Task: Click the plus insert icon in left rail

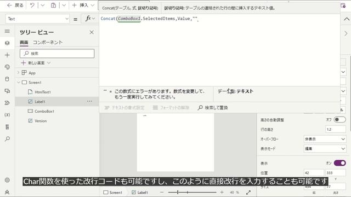Action: coord(7,55)
